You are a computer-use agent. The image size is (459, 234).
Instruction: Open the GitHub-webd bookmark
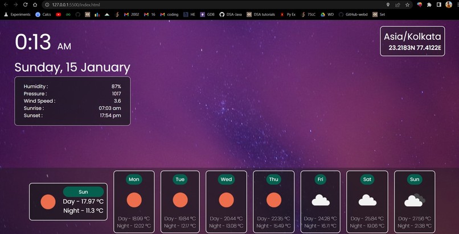pos(353,14)
